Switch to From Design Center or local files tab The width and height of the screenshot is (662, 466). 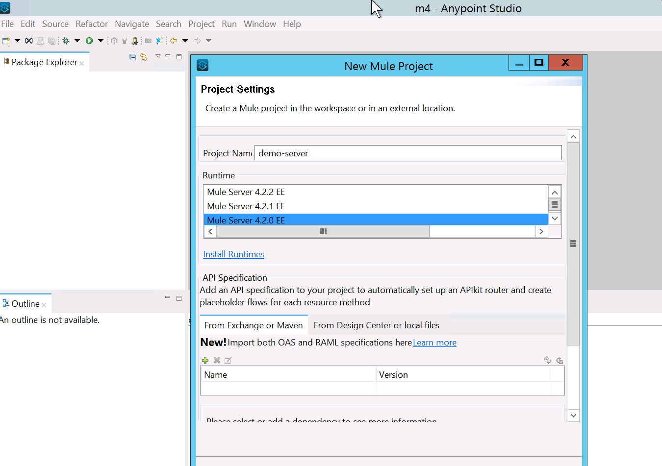(x=376, y=325)
